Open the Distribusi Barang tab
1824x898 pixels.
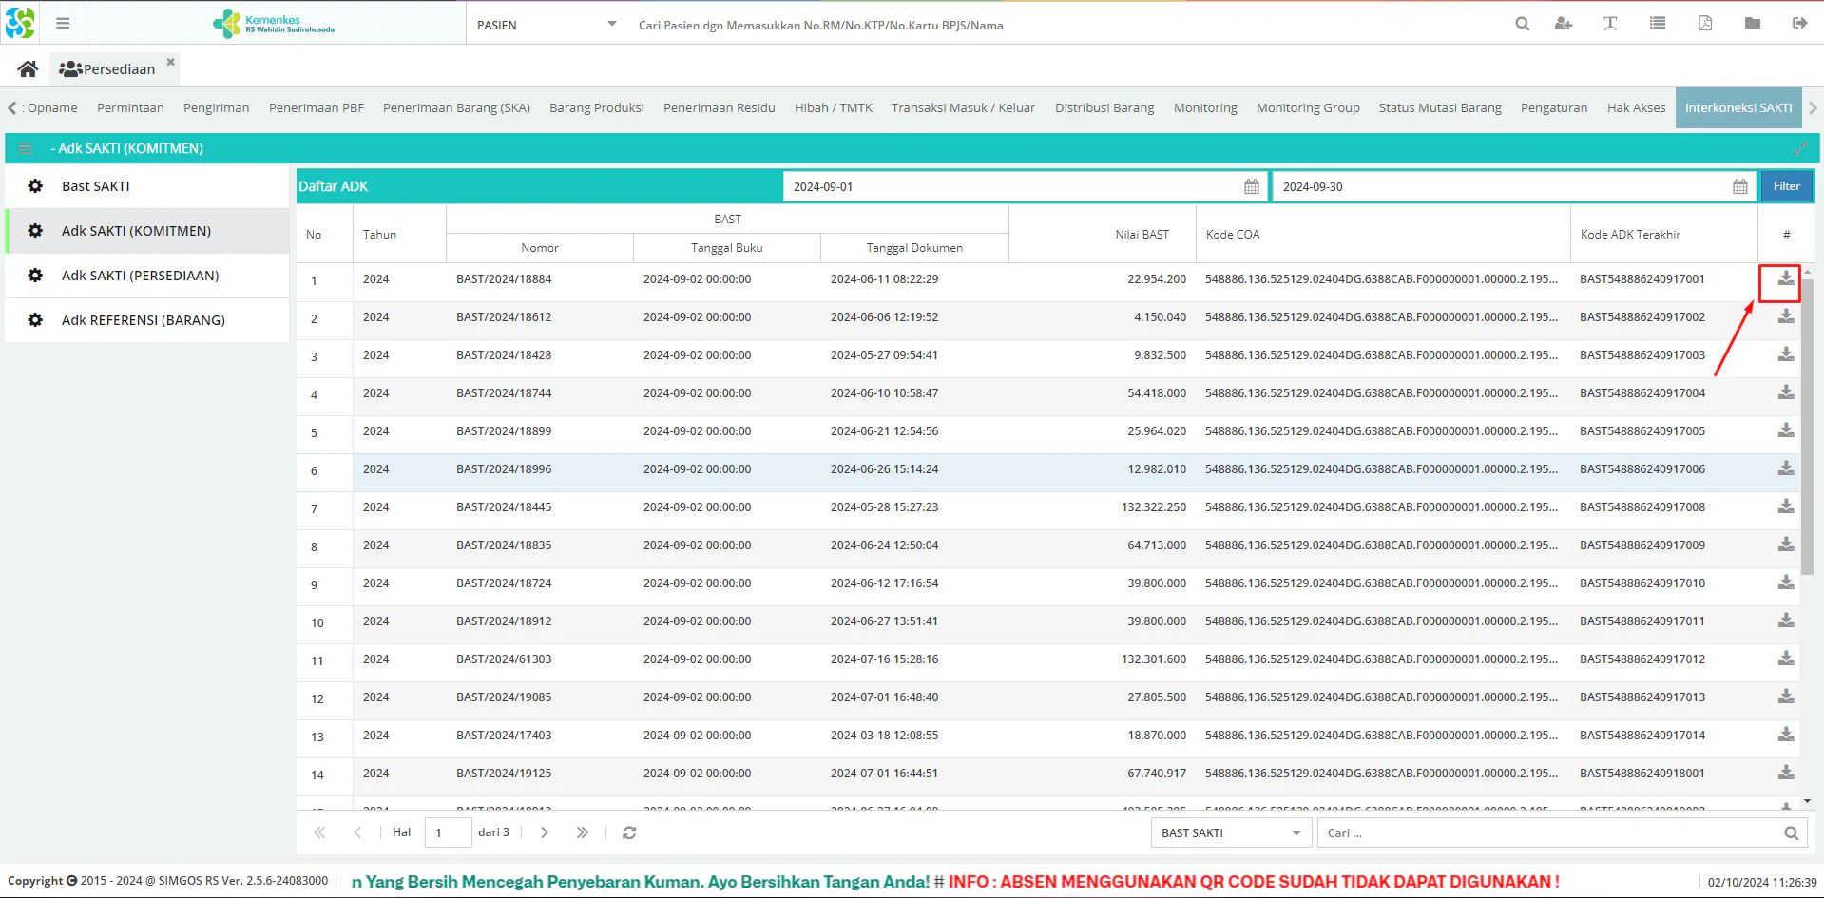pyautogui.click(x=1104, y=108)
